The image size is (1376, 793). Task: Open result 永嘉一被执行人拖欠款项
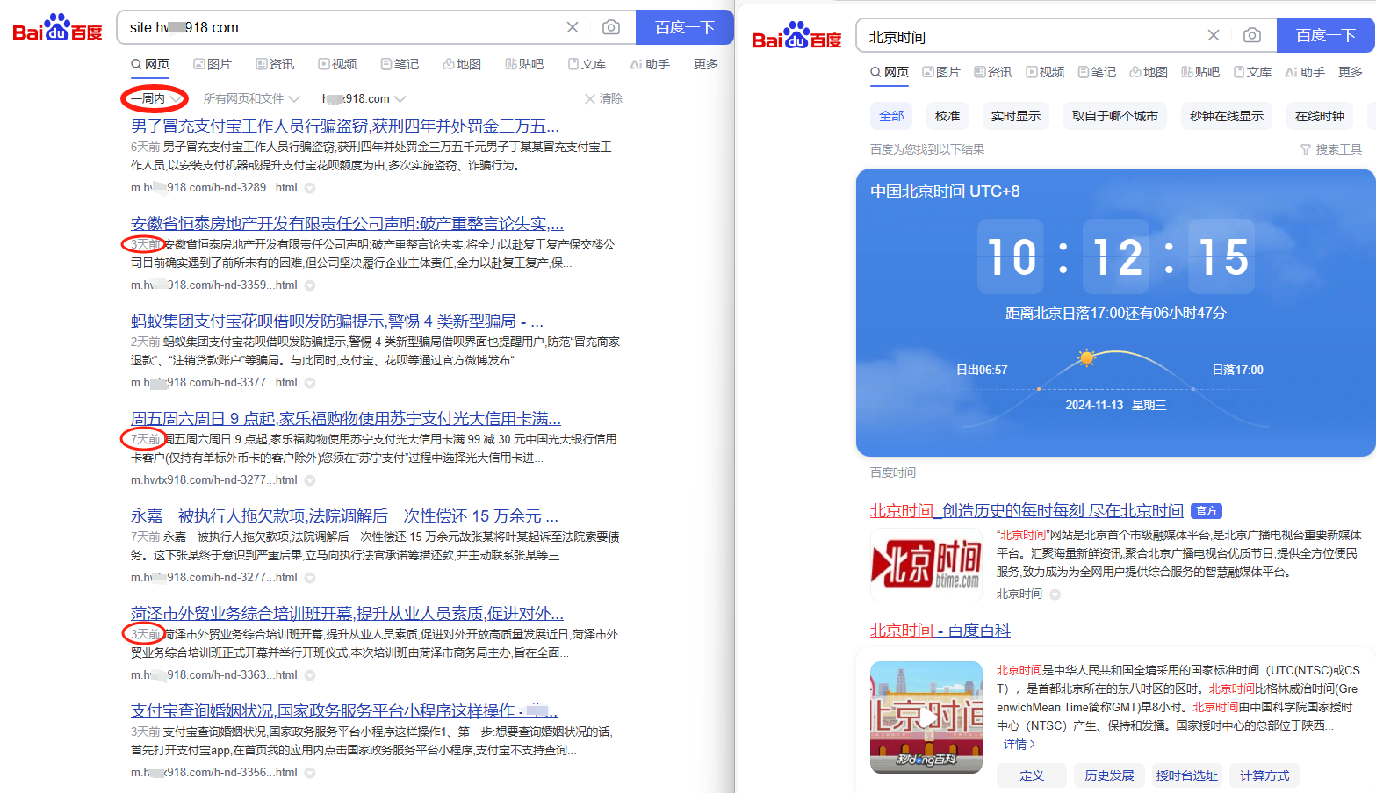tap(344, 515)
